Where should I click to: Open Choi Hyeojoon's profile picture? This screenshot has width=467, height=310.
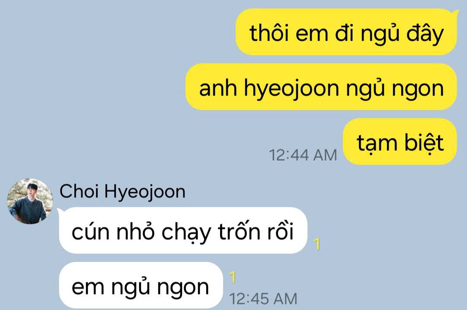point(30,201)
